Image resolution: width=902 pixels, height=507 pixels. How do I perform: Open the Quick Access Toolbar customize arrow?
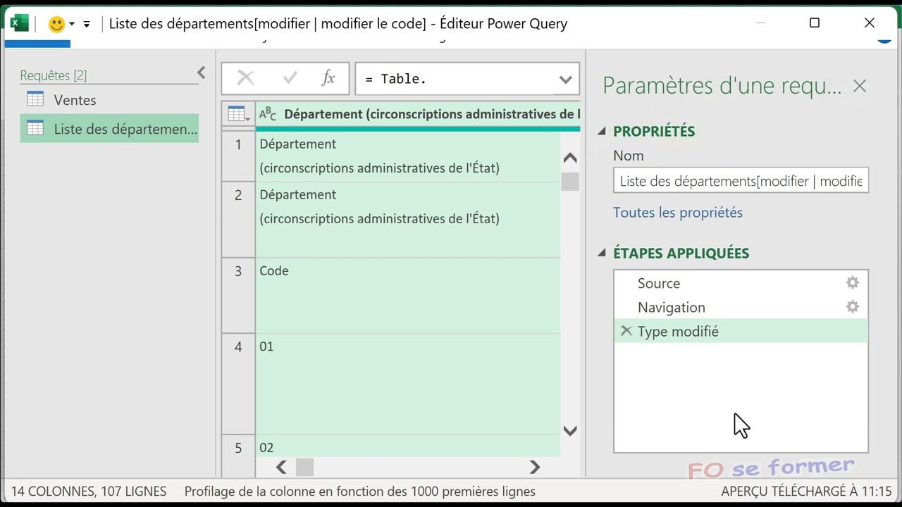point(87,24)
